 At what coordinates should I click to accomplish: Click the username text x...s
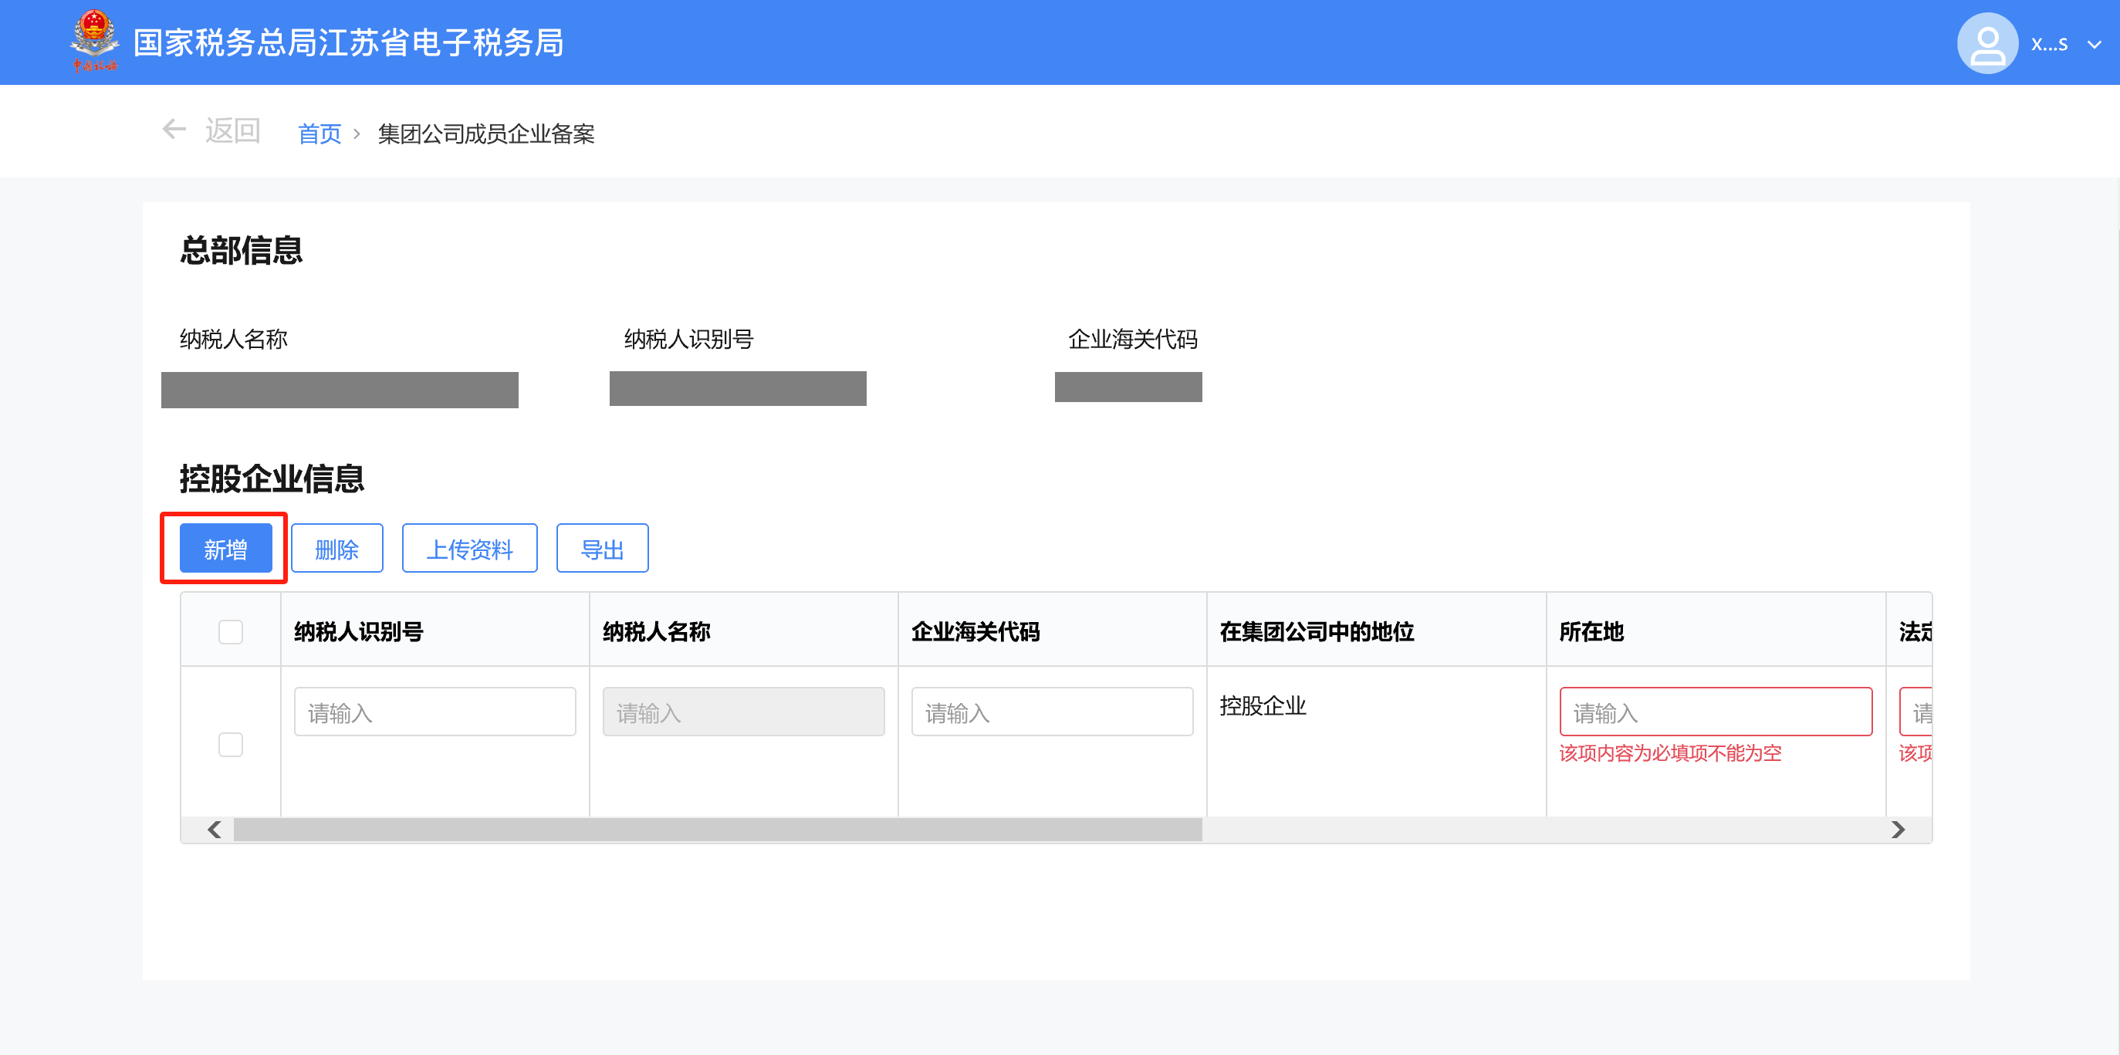(x=2048, y=45)
